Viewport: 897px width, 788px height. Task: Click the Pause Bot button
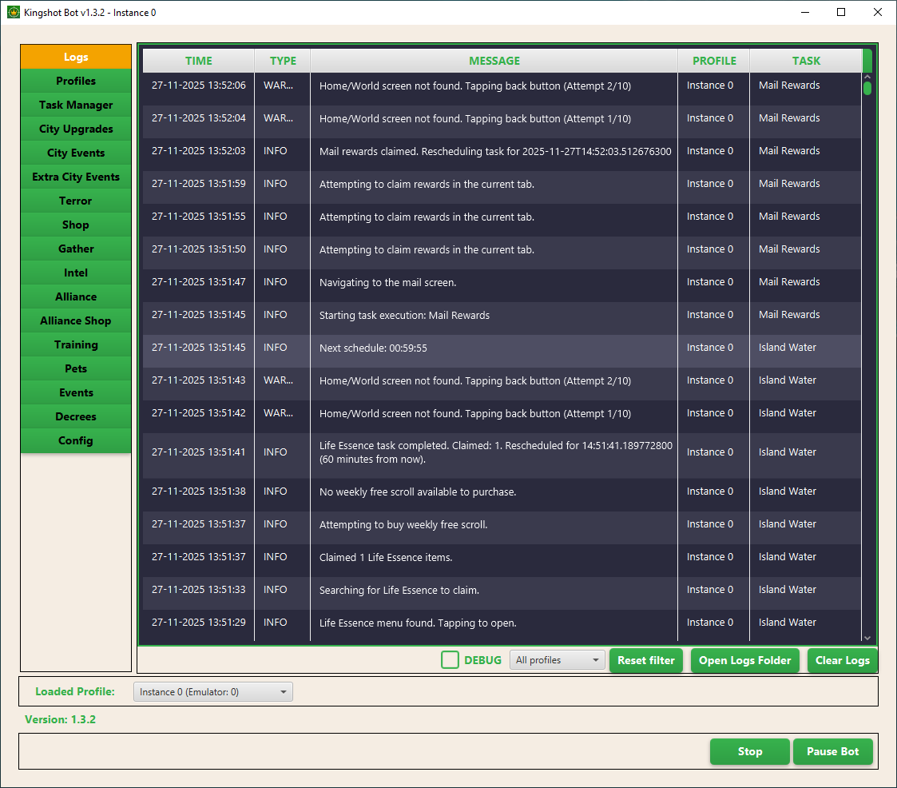click(832, 751)
